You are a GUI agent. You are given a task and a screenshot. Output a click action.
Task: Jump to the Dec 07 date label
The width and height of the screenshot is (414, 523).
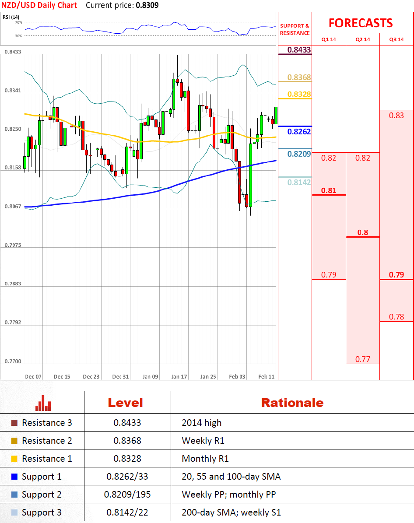(x=33, y=376)
